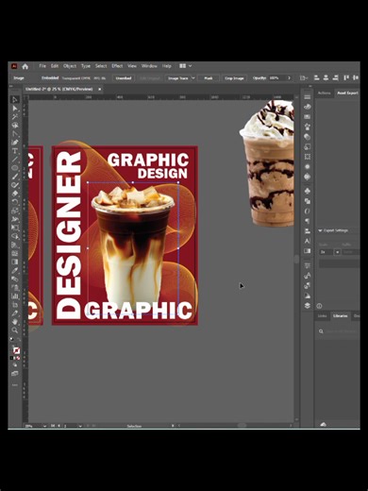Click the frappe cup image on the pasteboard

tap(267, 163)
